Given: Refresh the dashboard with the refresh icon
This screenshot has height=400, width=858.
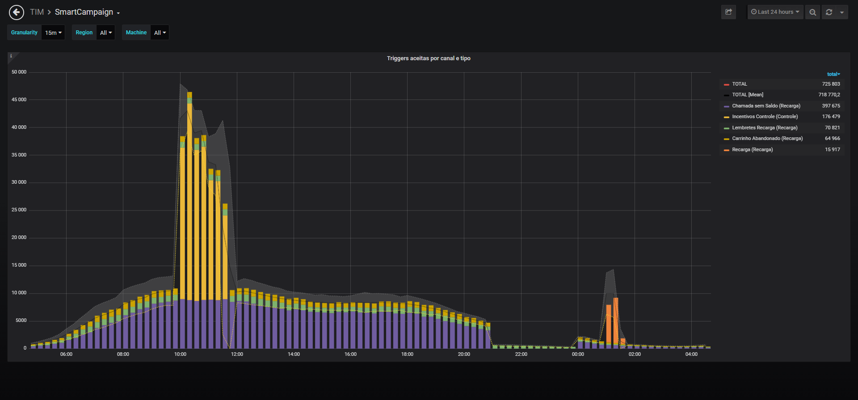Looking at the screenshot, I should click(x=829, y=12).
